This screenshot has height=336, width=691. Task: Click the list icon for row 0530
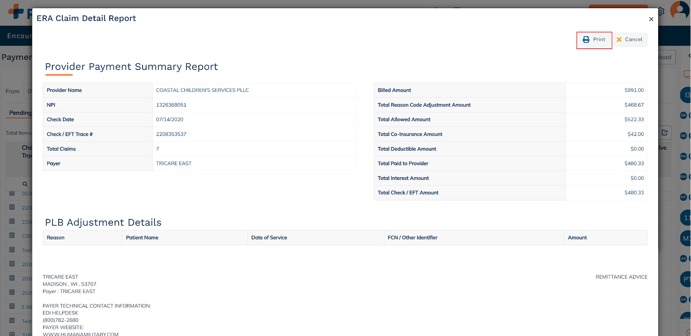tap(12, 194)
